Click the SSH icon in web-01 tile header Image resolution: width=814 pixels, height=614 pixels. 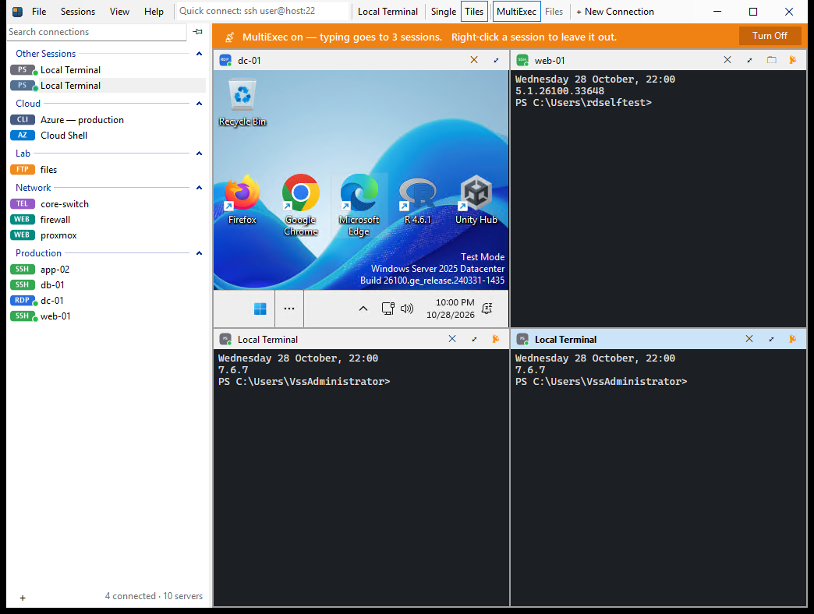[x=522, y=60]
